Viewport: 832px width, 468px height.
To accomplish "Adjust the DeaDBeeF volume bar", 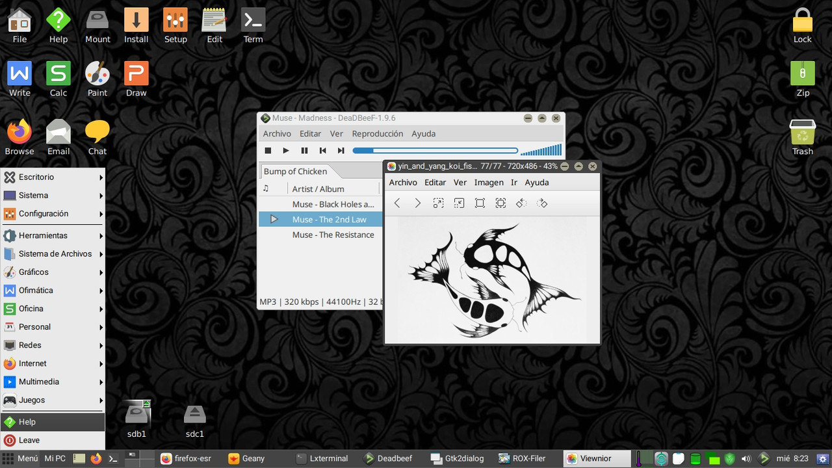I will pyautogui.click(x=541, y=150).
